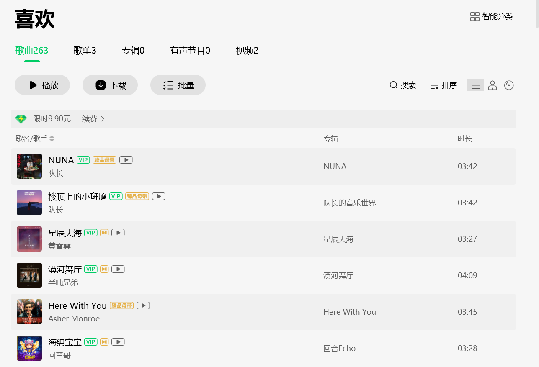Click the VIP badge next to 漠河舞厅

click(91, 269)
